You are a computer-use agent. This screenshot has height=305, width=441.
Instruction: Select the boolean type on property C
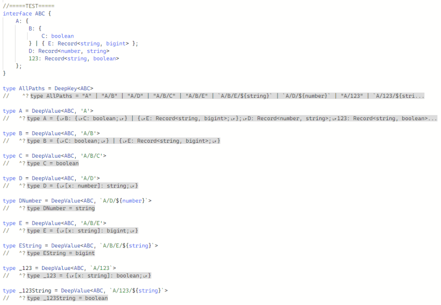coord(62,36)
